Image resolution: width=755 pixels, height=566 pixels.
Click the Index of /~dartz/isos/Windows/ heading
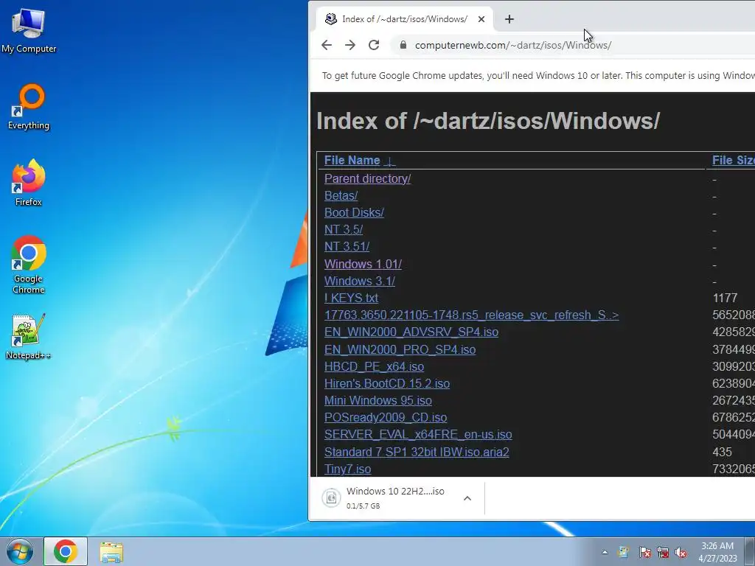[488, 121]
